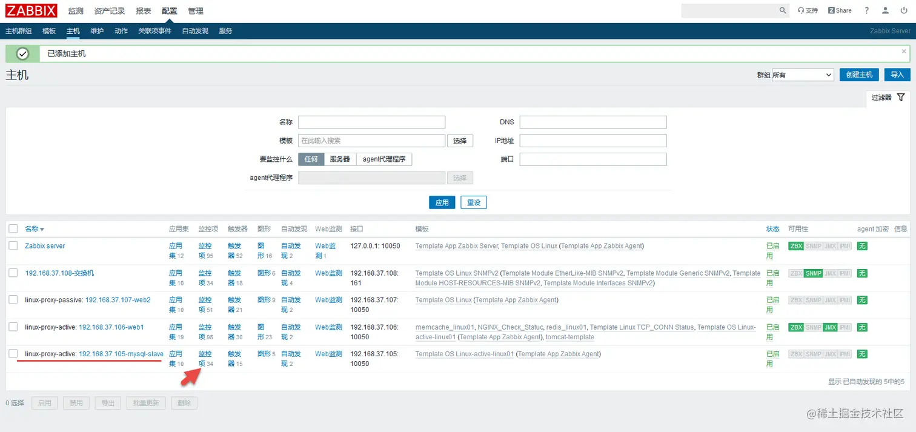Viewport: 916px width, 432px height.
Task: Click SNMP availability badge for 192.168.37.108
Action: [813, 273]
